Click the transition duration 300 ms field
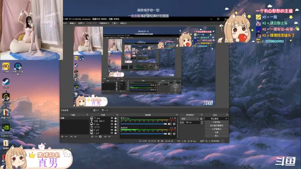The height and width of the screenshot is (169, 301). pos(192,122)
